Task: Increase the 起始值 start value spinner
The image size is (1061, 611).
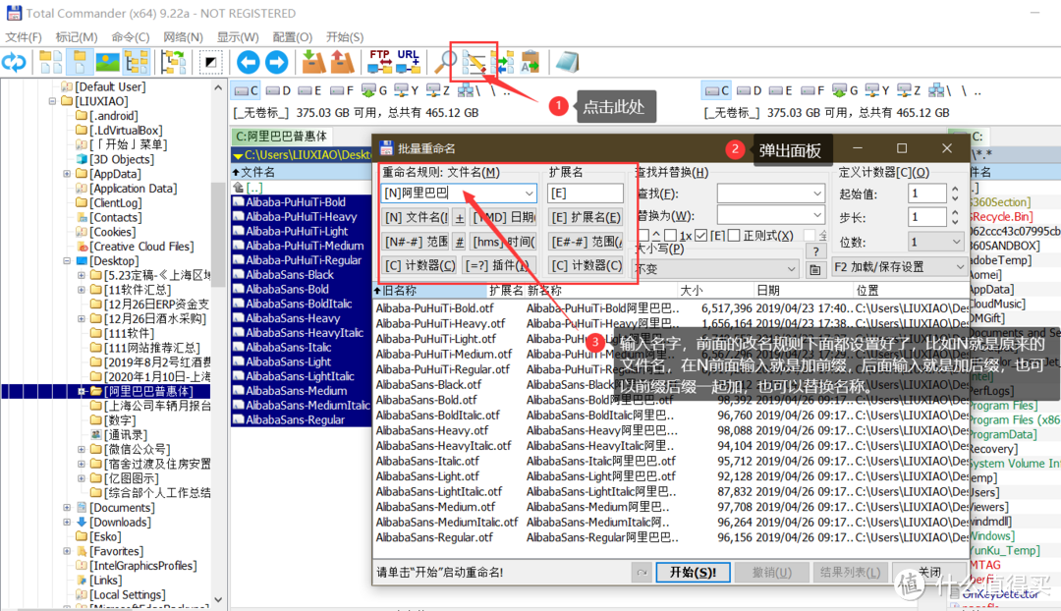Action: (955, 191)
